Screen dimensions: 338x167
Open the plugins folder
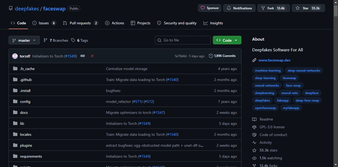coord(26,145)
